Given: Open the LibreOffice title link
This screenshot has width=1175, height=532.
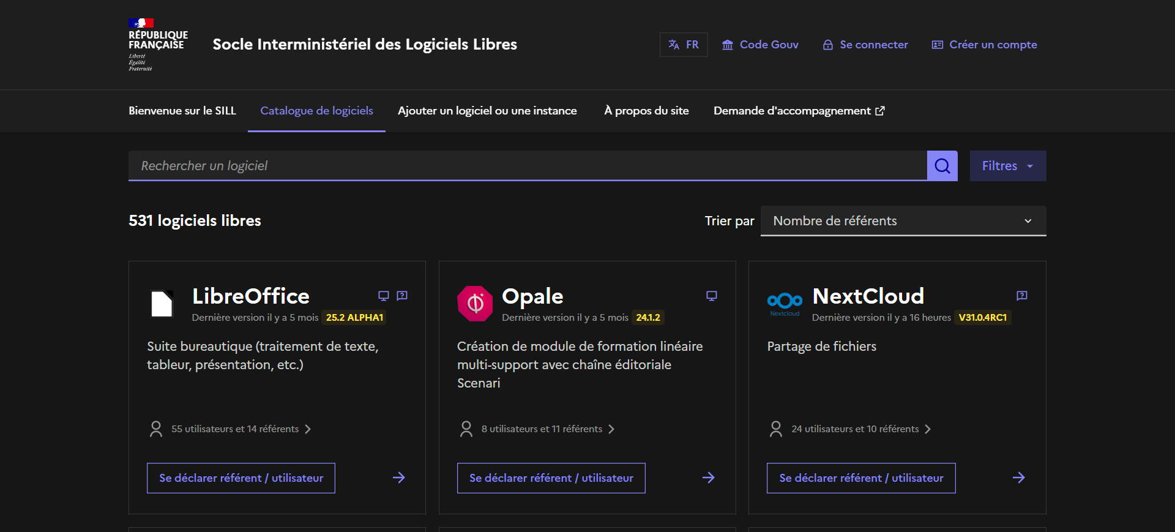Looking at the screenshot, I should point(251,296).
